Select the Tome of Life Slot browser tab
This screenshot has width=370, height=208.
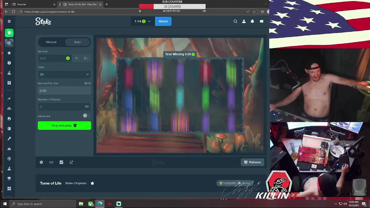80,4
